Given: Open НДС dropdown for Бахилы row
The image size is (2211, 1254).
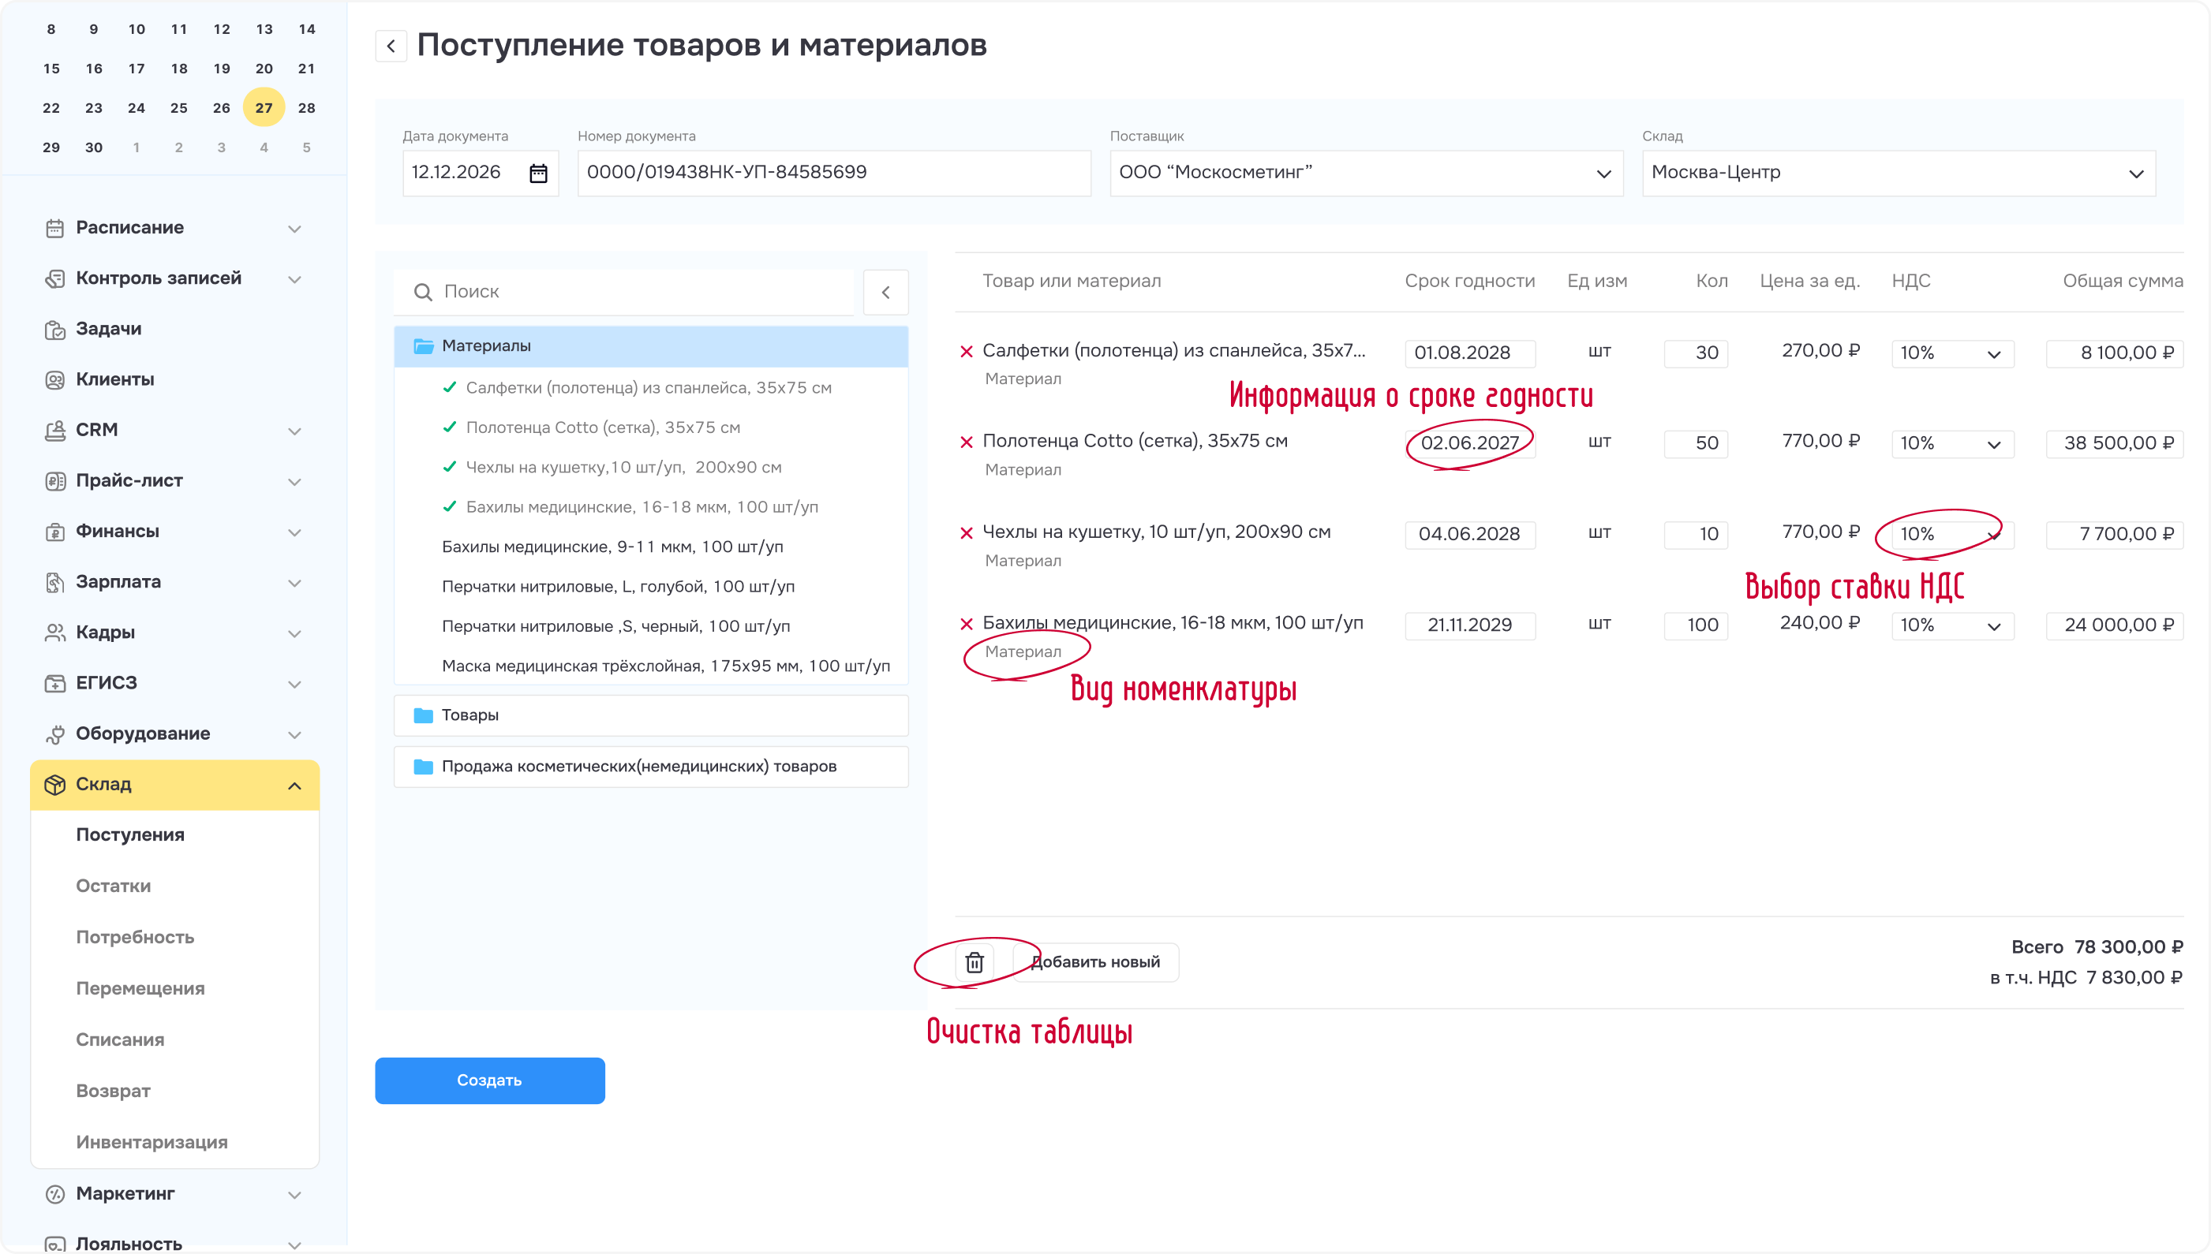Looking at the screenshot, I should click(1952, 625).
